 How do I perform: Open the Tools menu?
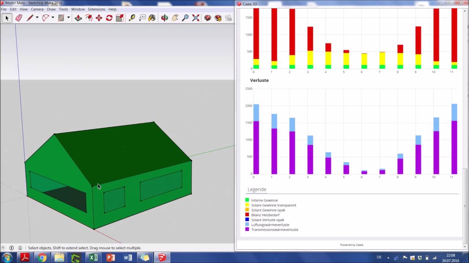(x=63, y=9)
